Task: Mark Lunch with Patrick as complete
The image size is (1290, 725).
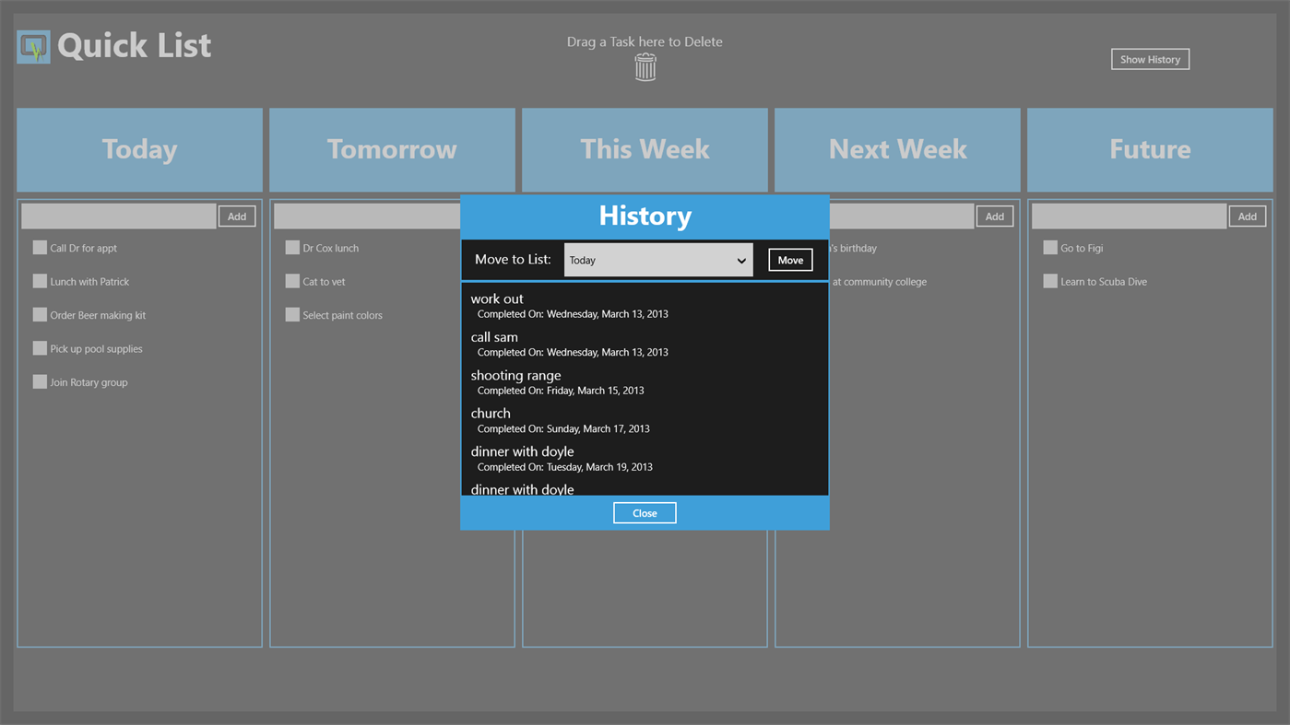Action: coord(40,281)
